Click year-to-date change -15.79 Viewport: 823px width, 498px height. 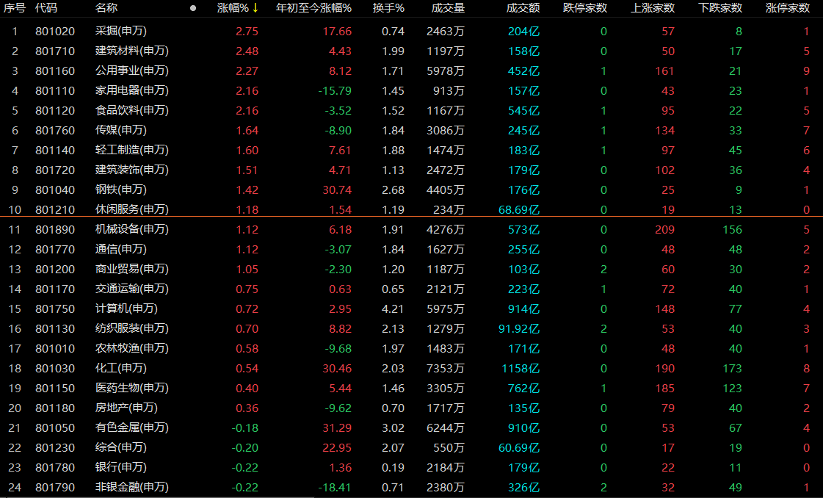coord(335,91)
